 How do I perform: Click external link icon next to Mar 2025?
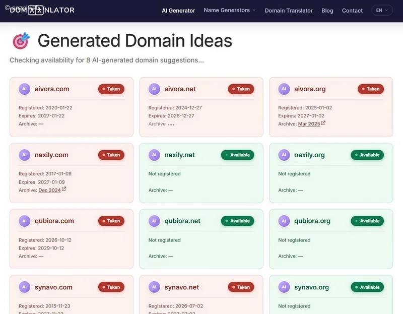tap(323, 123)
